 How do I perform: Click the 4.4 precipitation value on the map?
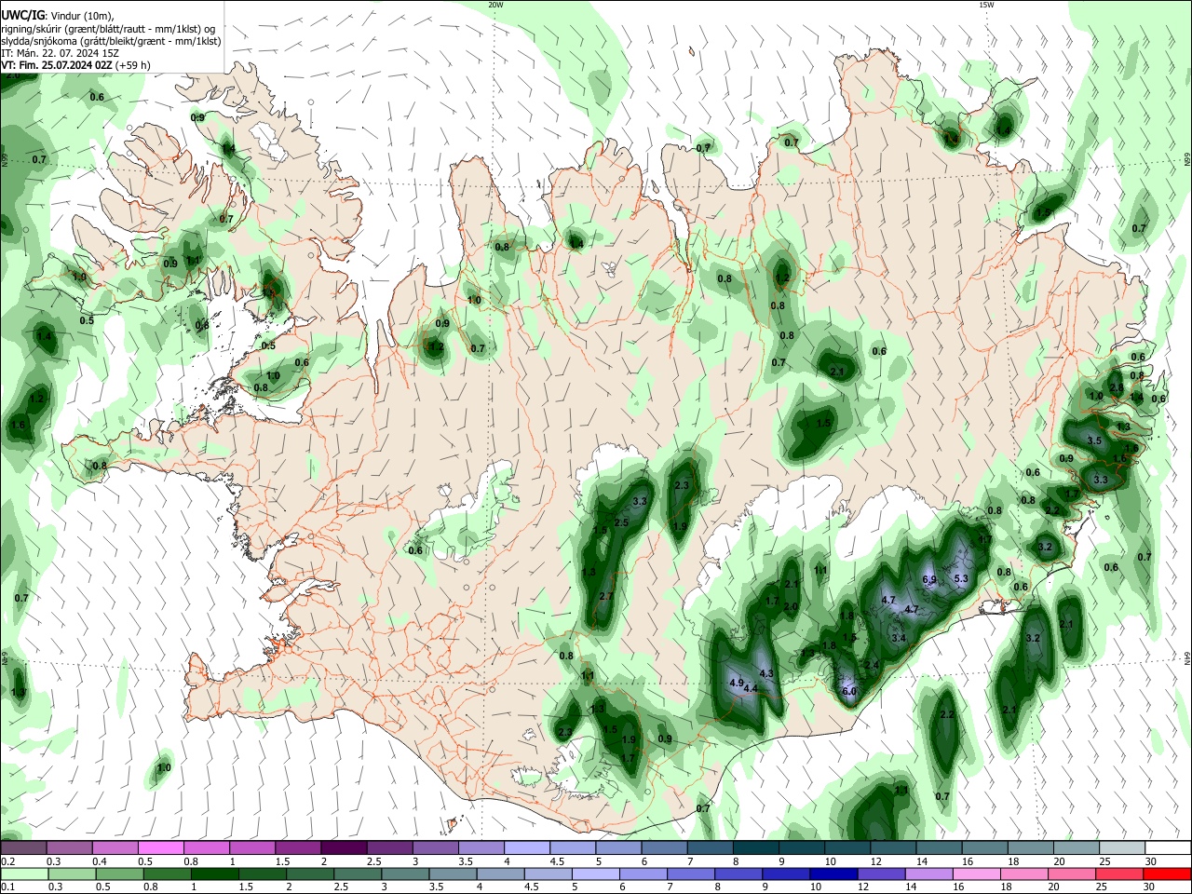[751, 688]
